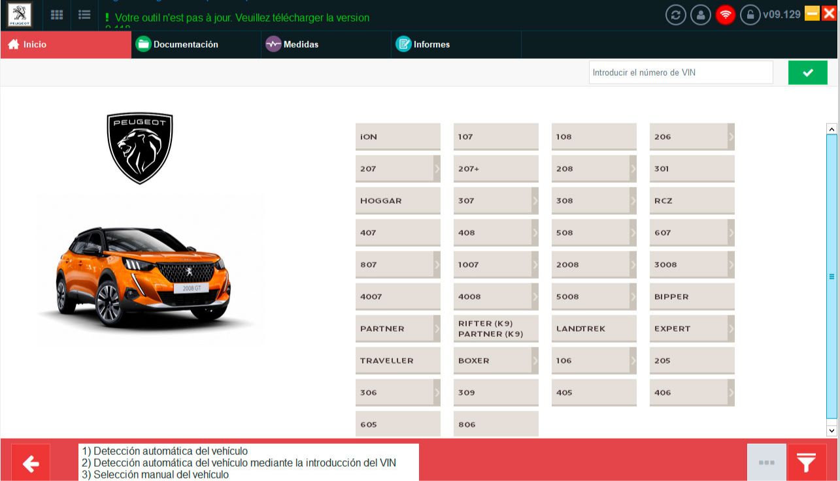
Task: Expand the 207 model options
Action: click(x=437, y=168)
